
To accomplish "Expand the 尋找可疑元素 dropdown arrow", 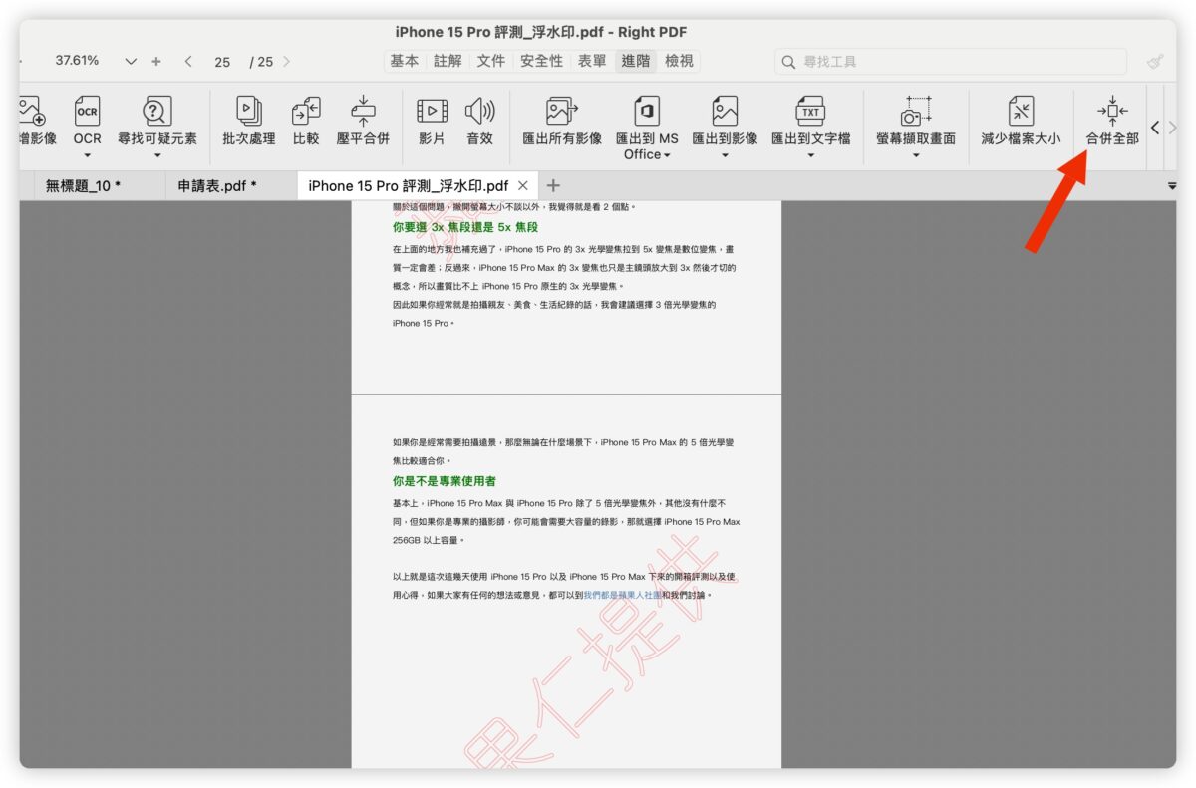I will (x=157, y=155).
